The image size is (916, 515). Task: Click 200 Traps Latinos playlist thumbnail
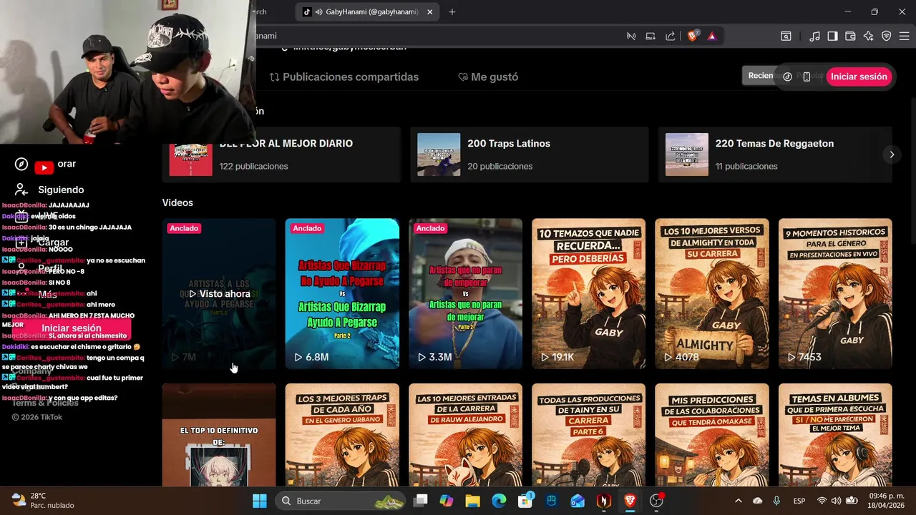click(x=439, y=154)
